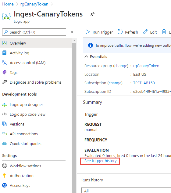
Task: Click the blue info icon in banner
Action: coord(91,45)
